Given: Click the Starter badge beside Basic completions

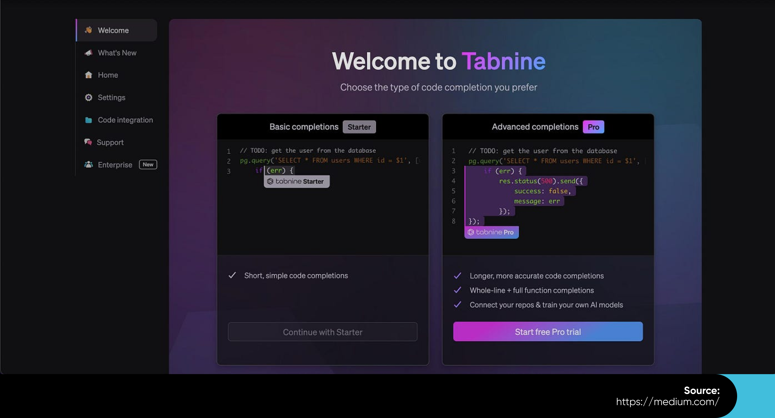Looking at the screenshot, I should [359, 127].
